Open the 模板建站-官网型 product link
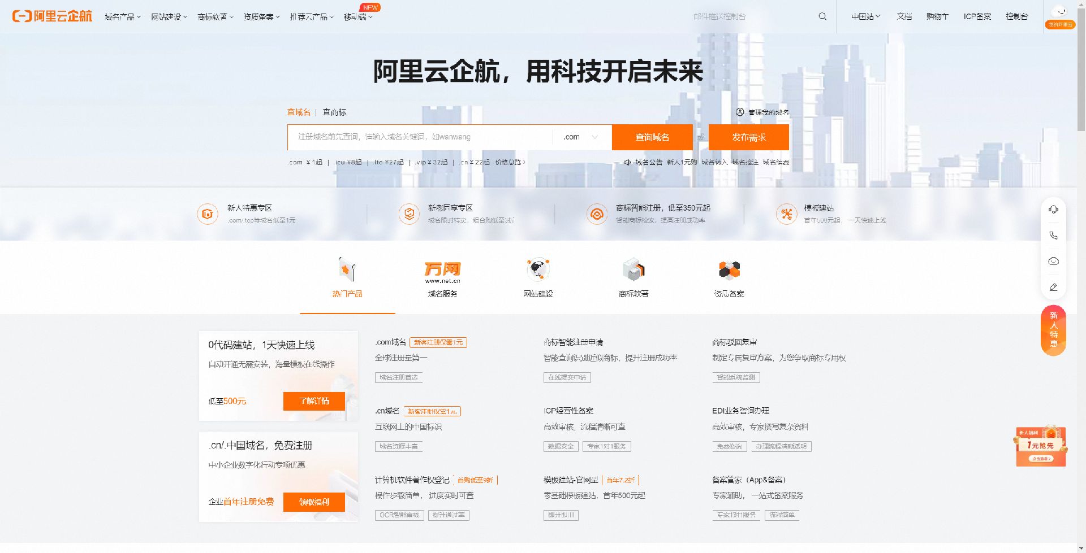Image resolution: width=1086 pixels, height=553 pixels. click(x=570, y=480)
